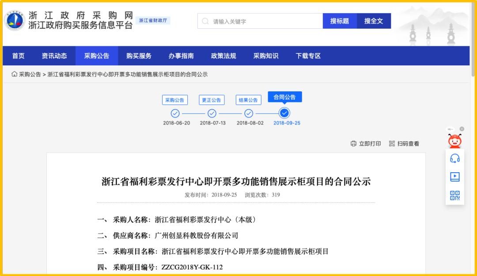Screen dimensions: 477x276
Task: Click the 浙江政府采购网 site logo
Action: pyautogui.click(x=15, y=20)
